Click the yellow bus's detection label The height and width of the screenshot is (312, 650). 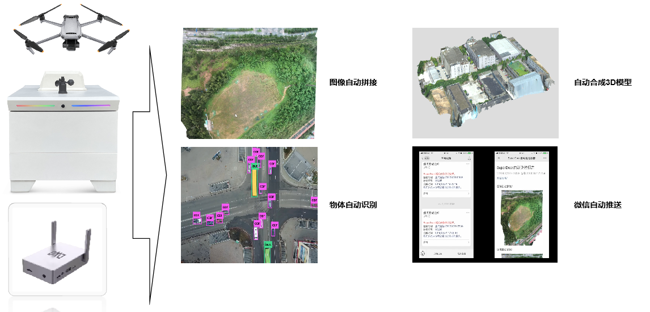tap(255, 167)
